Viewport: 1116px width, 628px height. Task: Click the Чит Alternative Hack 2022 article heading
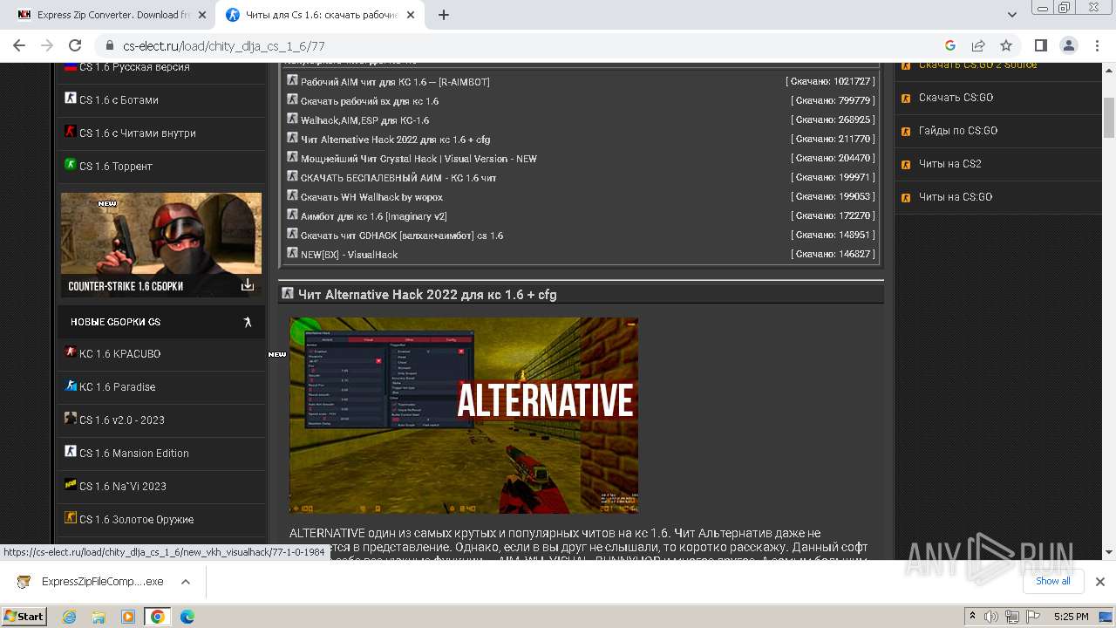427,295
